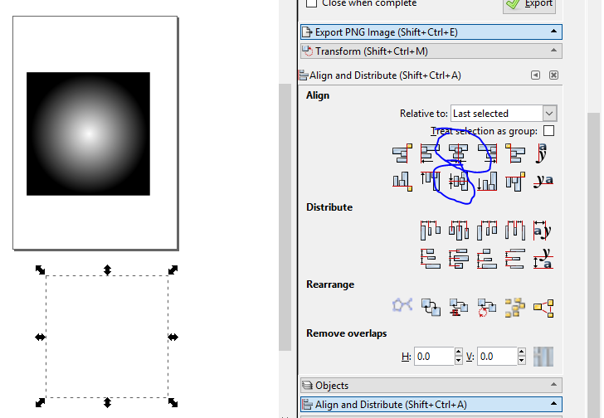
Task: Expand the Export PNG Image panel
Action: [x=431, y=32]
